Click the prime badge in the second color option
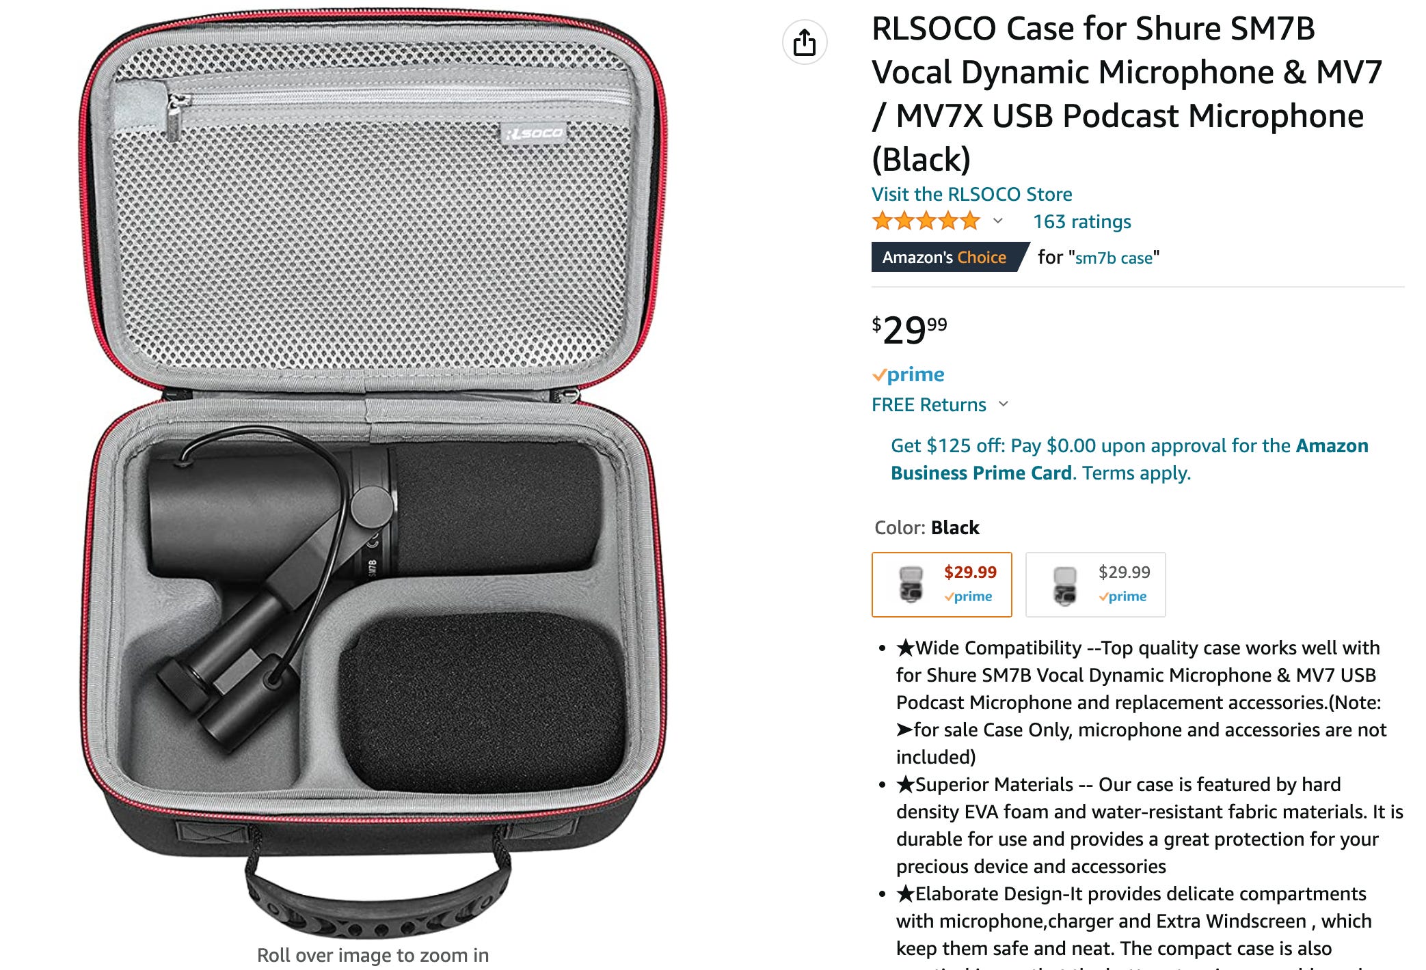 pos(1122,596)
